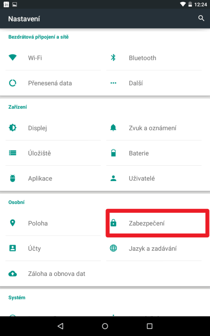Open the Úložiště storage entry
This screenshot has height=336, width=210.
(x=53, y=153)
